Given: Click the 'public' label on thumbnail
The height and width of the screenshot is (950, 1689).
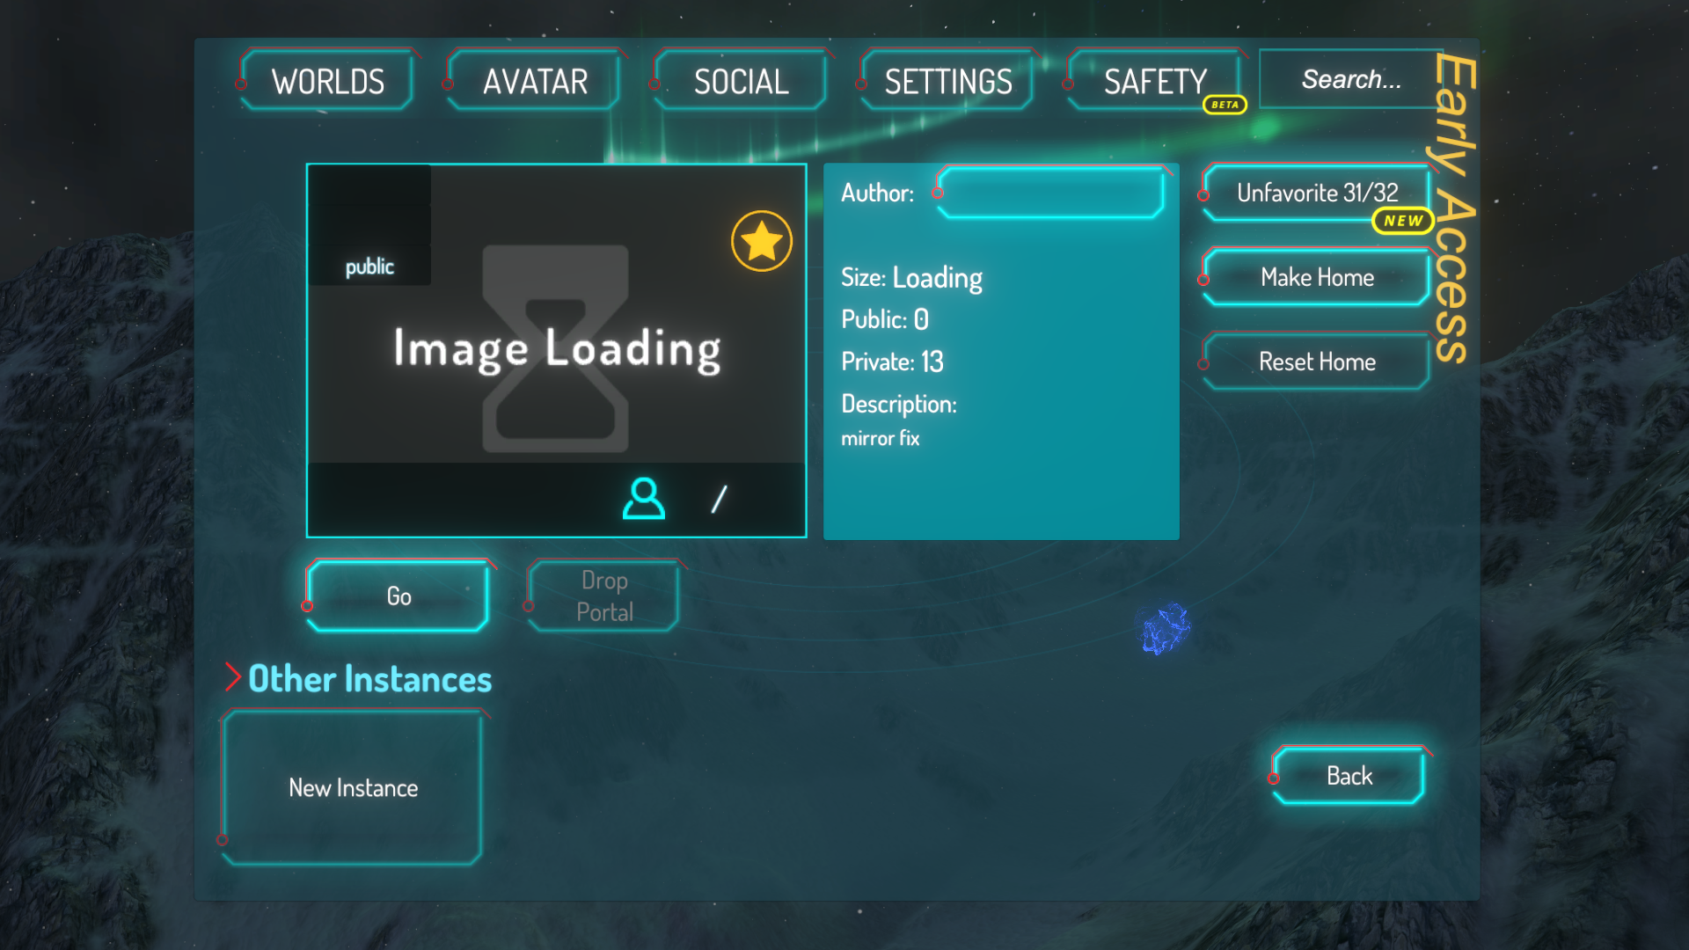Looking at the screenshot, I should click(369, 267).
